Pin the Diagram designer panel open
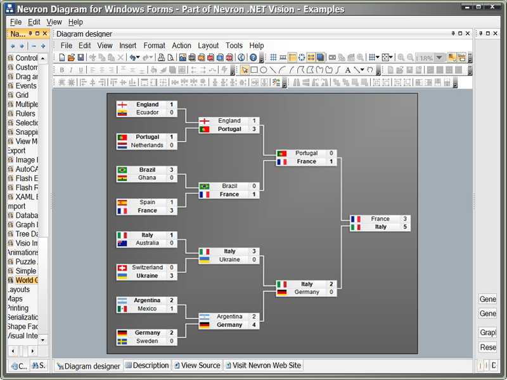Screen dimensions: 507x380 tap(452, 34)
